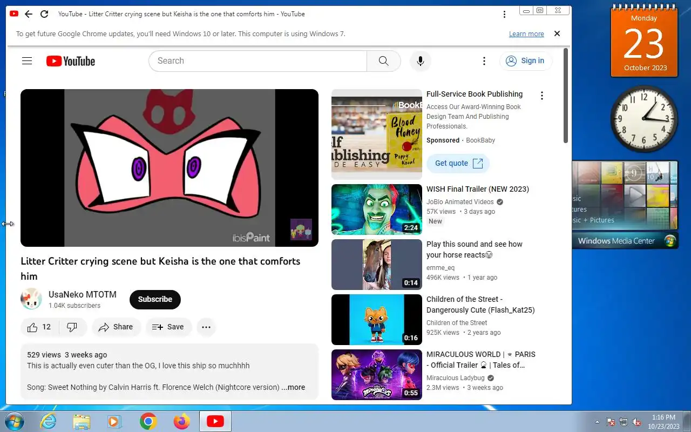This screenshot has width=691, height=432.
Task: Open Windows Explorer folder from taskbar
Action: click(x=82, y=421)
